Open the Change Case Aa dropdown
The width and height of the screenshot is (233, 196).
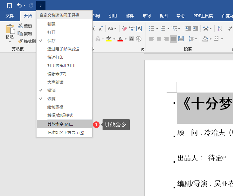[x=112, y=29]
